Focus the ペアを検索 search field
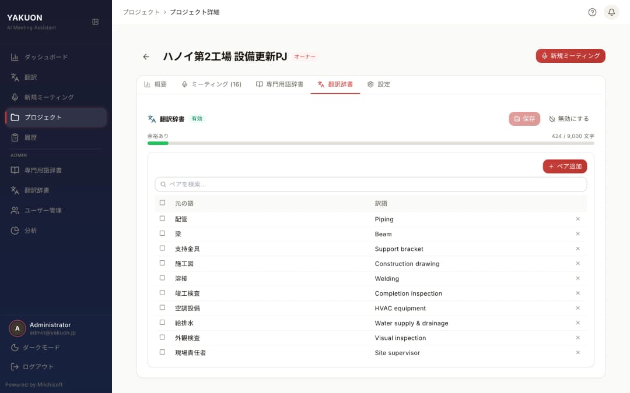The width and height of the screenshot is (630, 393). click(370, 184)
